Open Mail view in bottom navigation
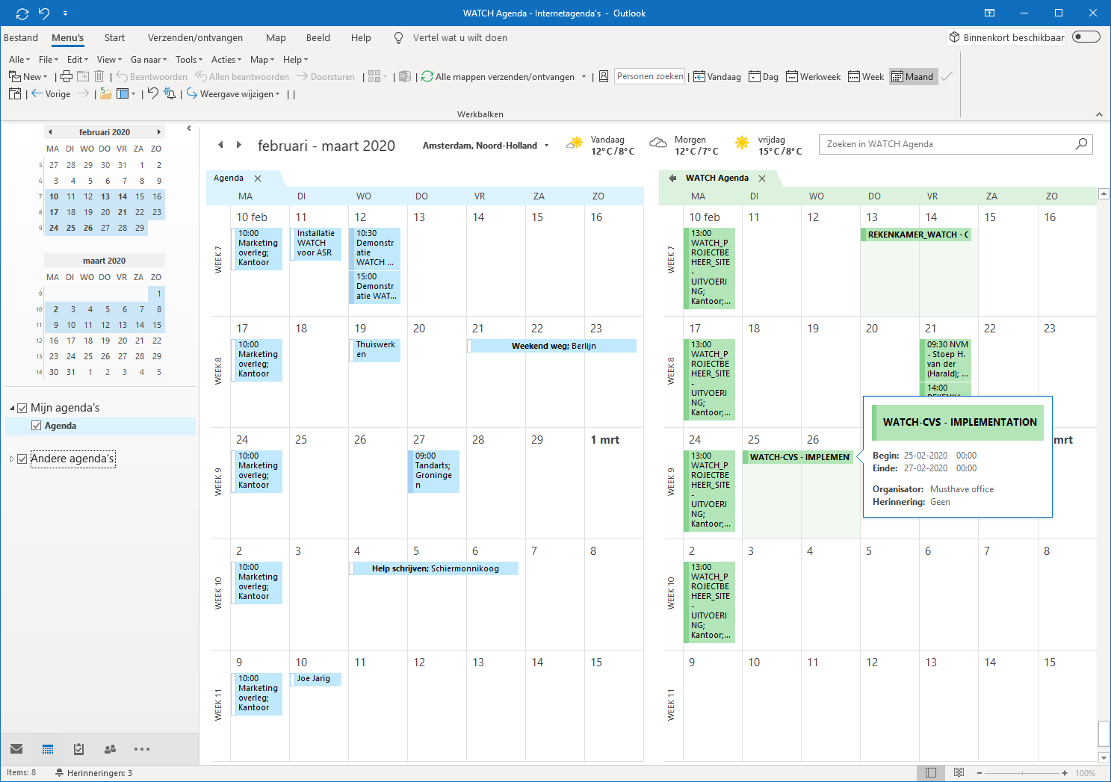1111x782 pixels. 16,749
